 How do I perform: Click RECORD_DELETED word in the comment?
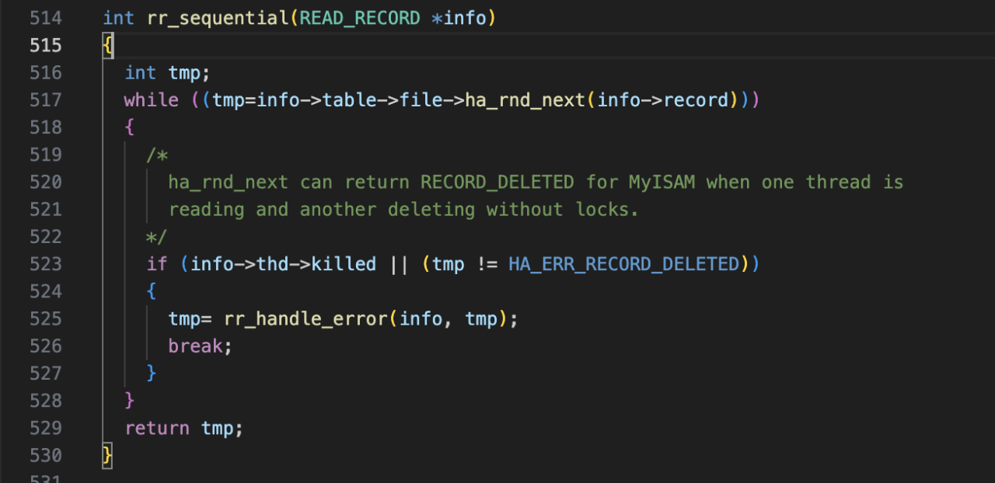(497, 182)
